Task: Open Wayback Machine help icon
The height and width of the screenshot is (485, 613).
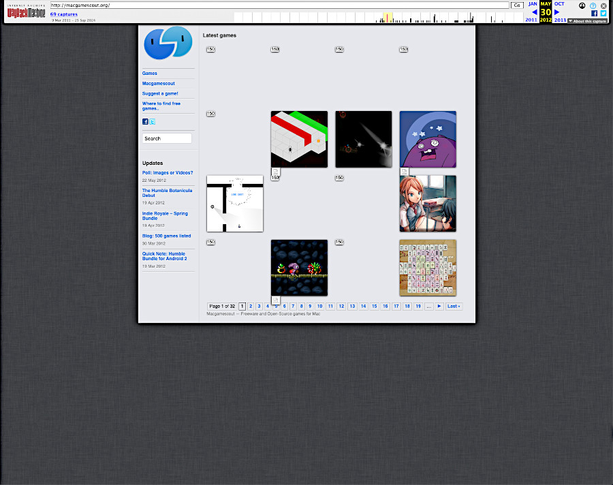Action: tap(593, 5)
